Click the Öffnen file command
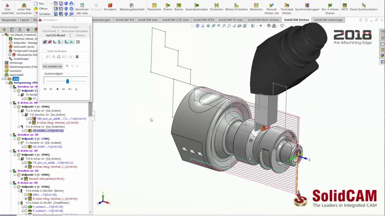385x216 pixels. [x=41, y=9]
